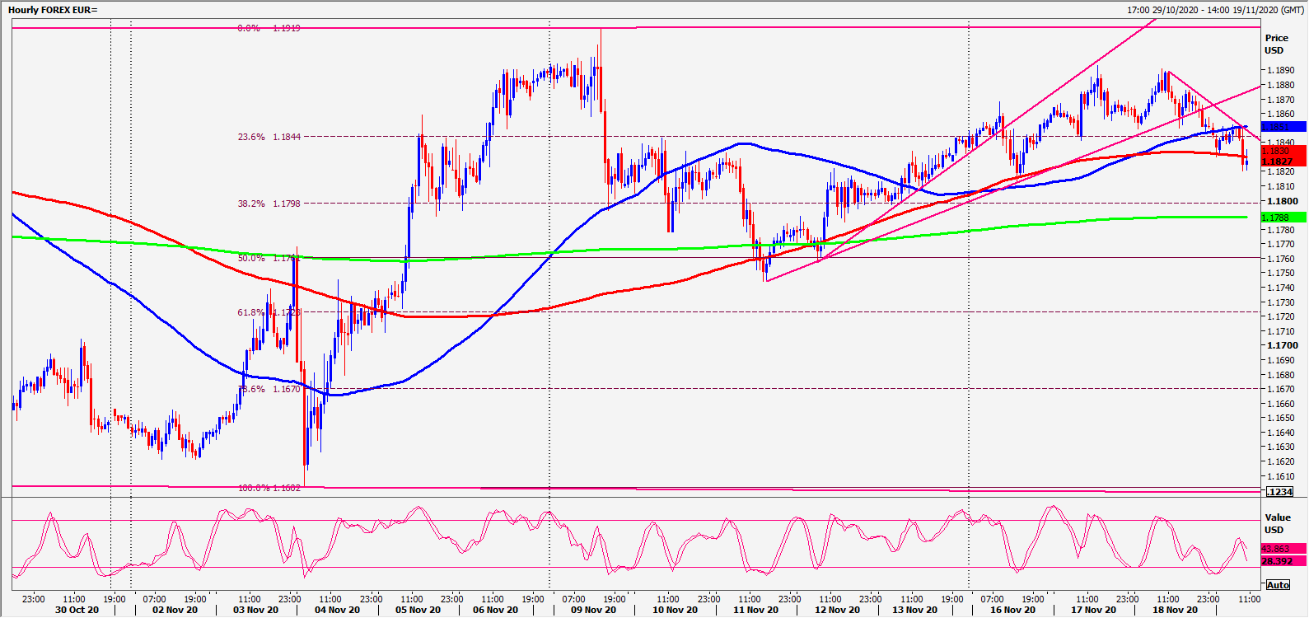The width and height of the screenshot is (1309, 618).
Task: Click the '12 Nov 20' date label
Action: [x=838, y=610]
